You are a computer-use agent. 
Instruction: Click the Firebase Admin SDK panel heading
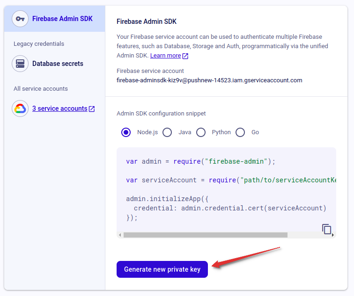147,22
